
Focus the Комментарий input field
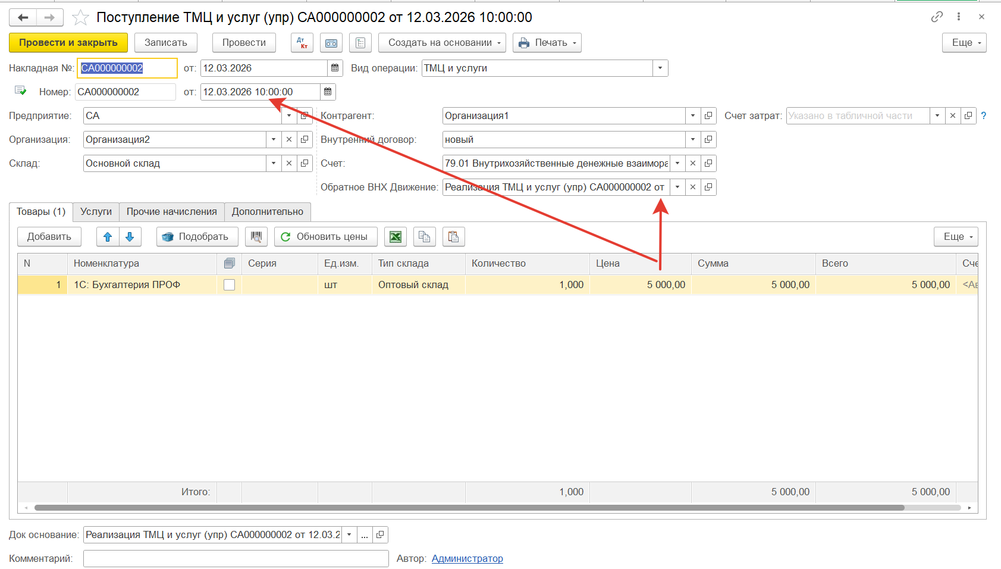pos(236,559)
